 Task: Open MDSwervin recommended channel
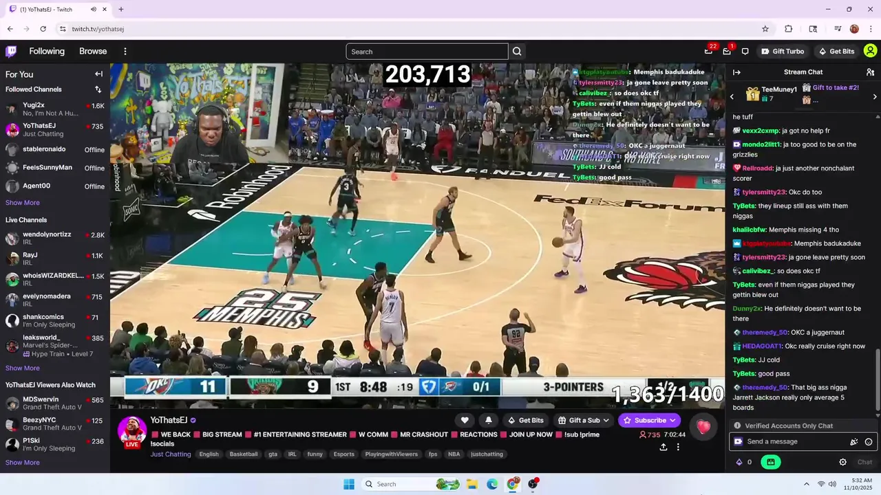coord(55,404)
